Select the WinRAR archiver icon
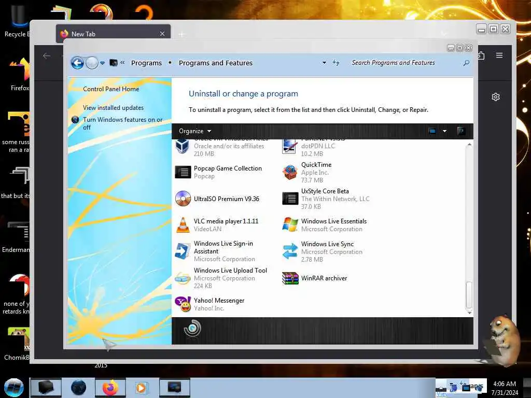Image resolution: width=531 pixels, height=398 pixels. point(290,278)
